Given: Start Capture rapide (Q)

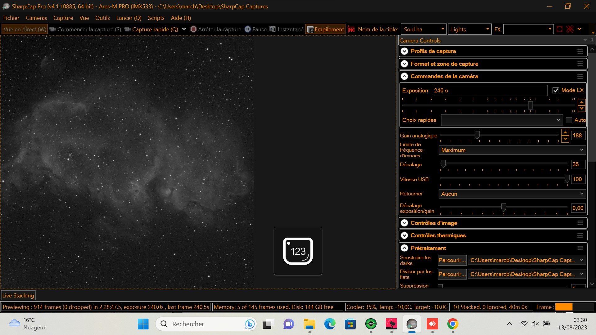Looking at the screenshot, I should coord(151,29).
